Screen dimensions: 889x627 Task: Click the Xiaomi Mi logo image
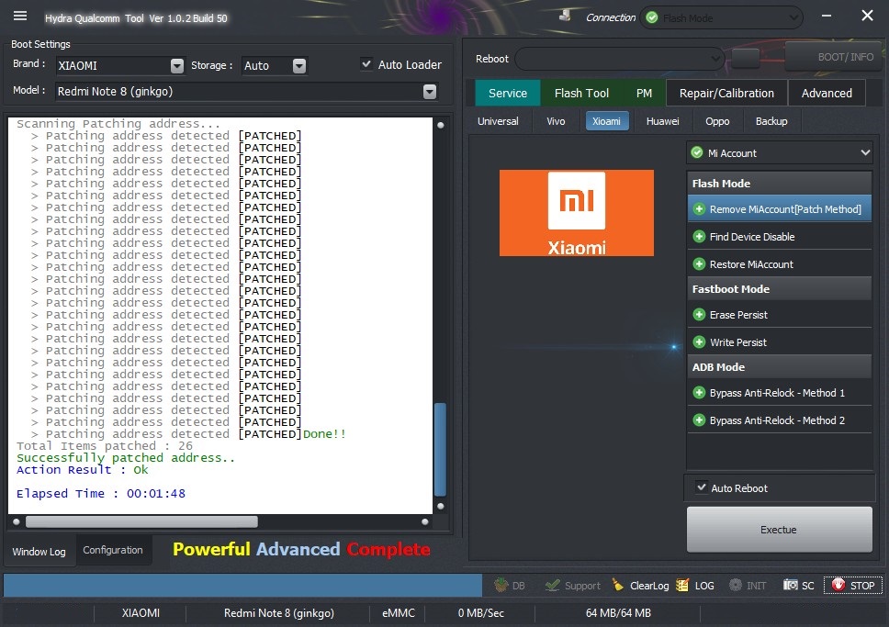point(576,213)
